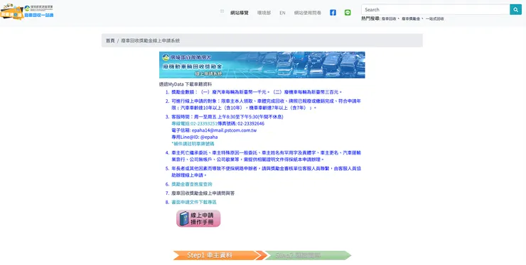Open the 線上申請操作手冊 manual book button

click(x=198, y=218)
